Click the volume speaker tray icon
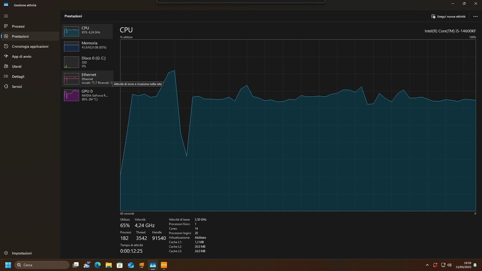This screenshot has height=271, width=482. tap(449, 265)
